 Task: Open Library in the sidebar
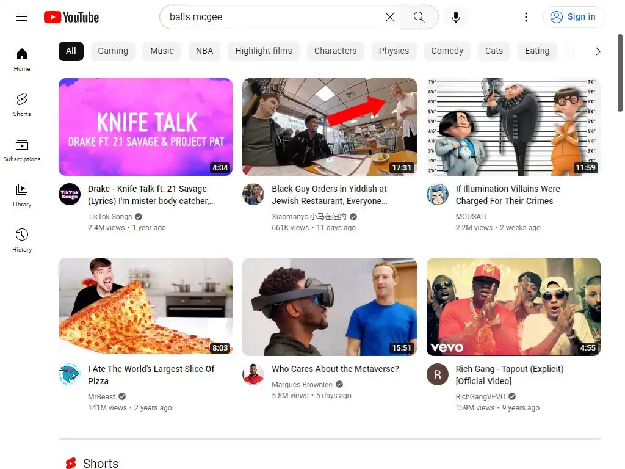click(22, 195)
